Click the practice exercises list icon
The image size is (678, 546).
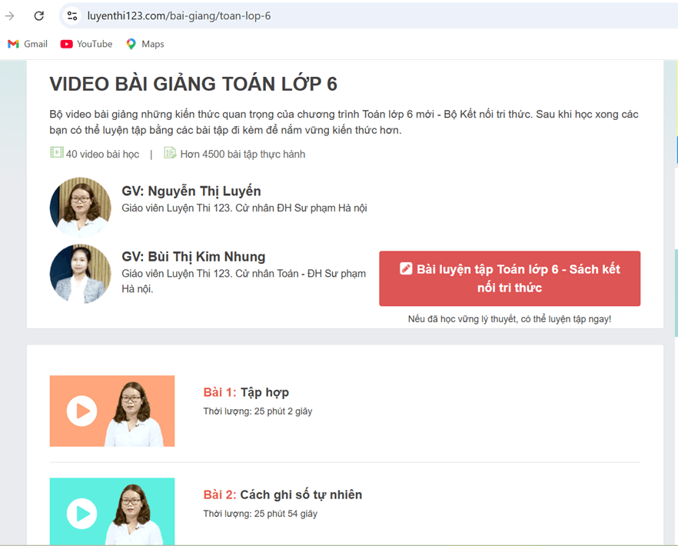170,153
